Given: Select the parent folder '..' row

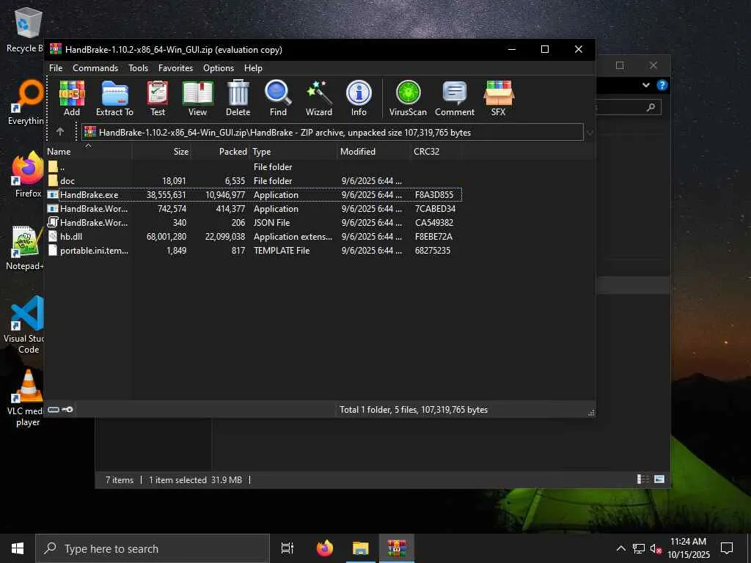Looking at the screenshot, I should coord(254,166).
